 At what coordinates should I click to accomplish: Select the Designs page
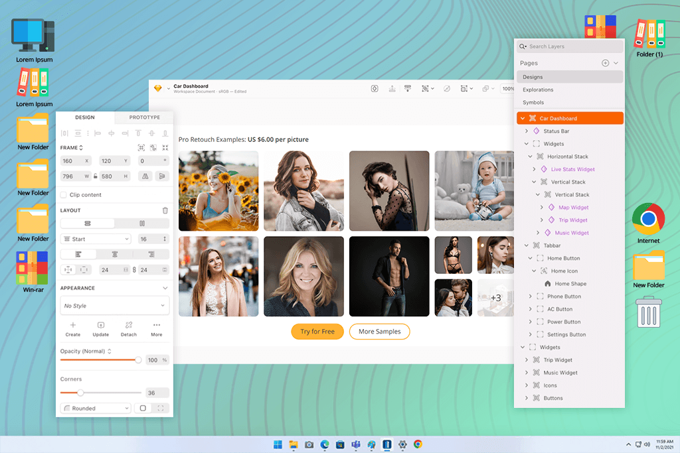[570, 77]
